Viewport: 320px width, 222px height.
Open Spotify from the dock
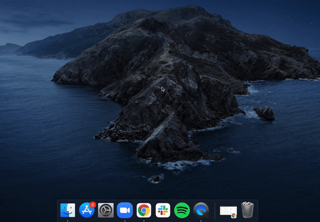[x=182, y=210]
